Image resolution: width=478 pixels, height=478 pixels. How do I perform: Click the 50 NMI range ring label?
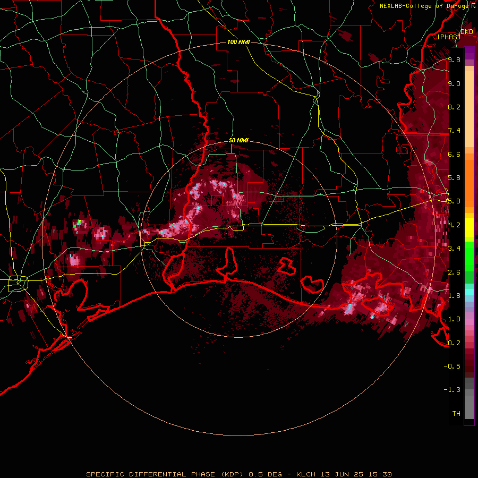tap(238, 141)
